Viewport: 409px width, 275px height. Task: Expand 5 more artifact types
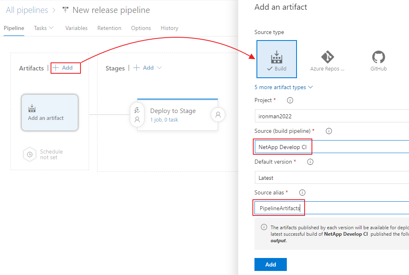[283, 87]
